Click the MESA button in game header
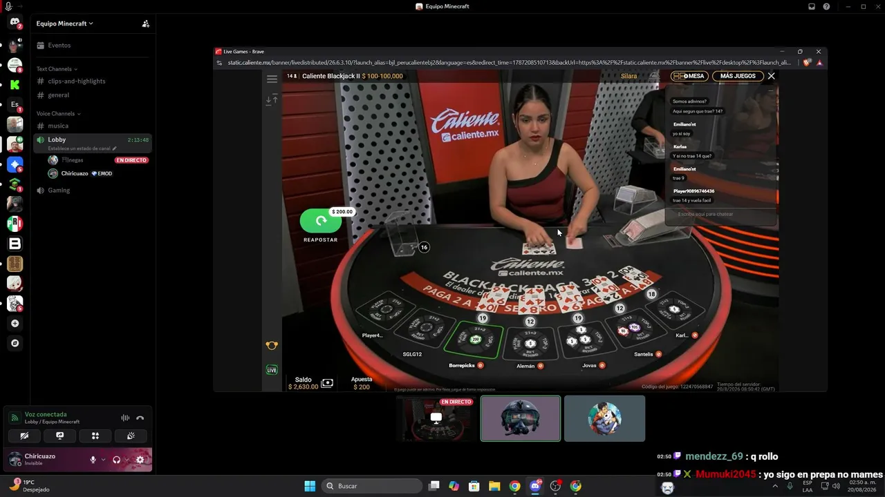The image size is (885, 497). tap(689, 76)
